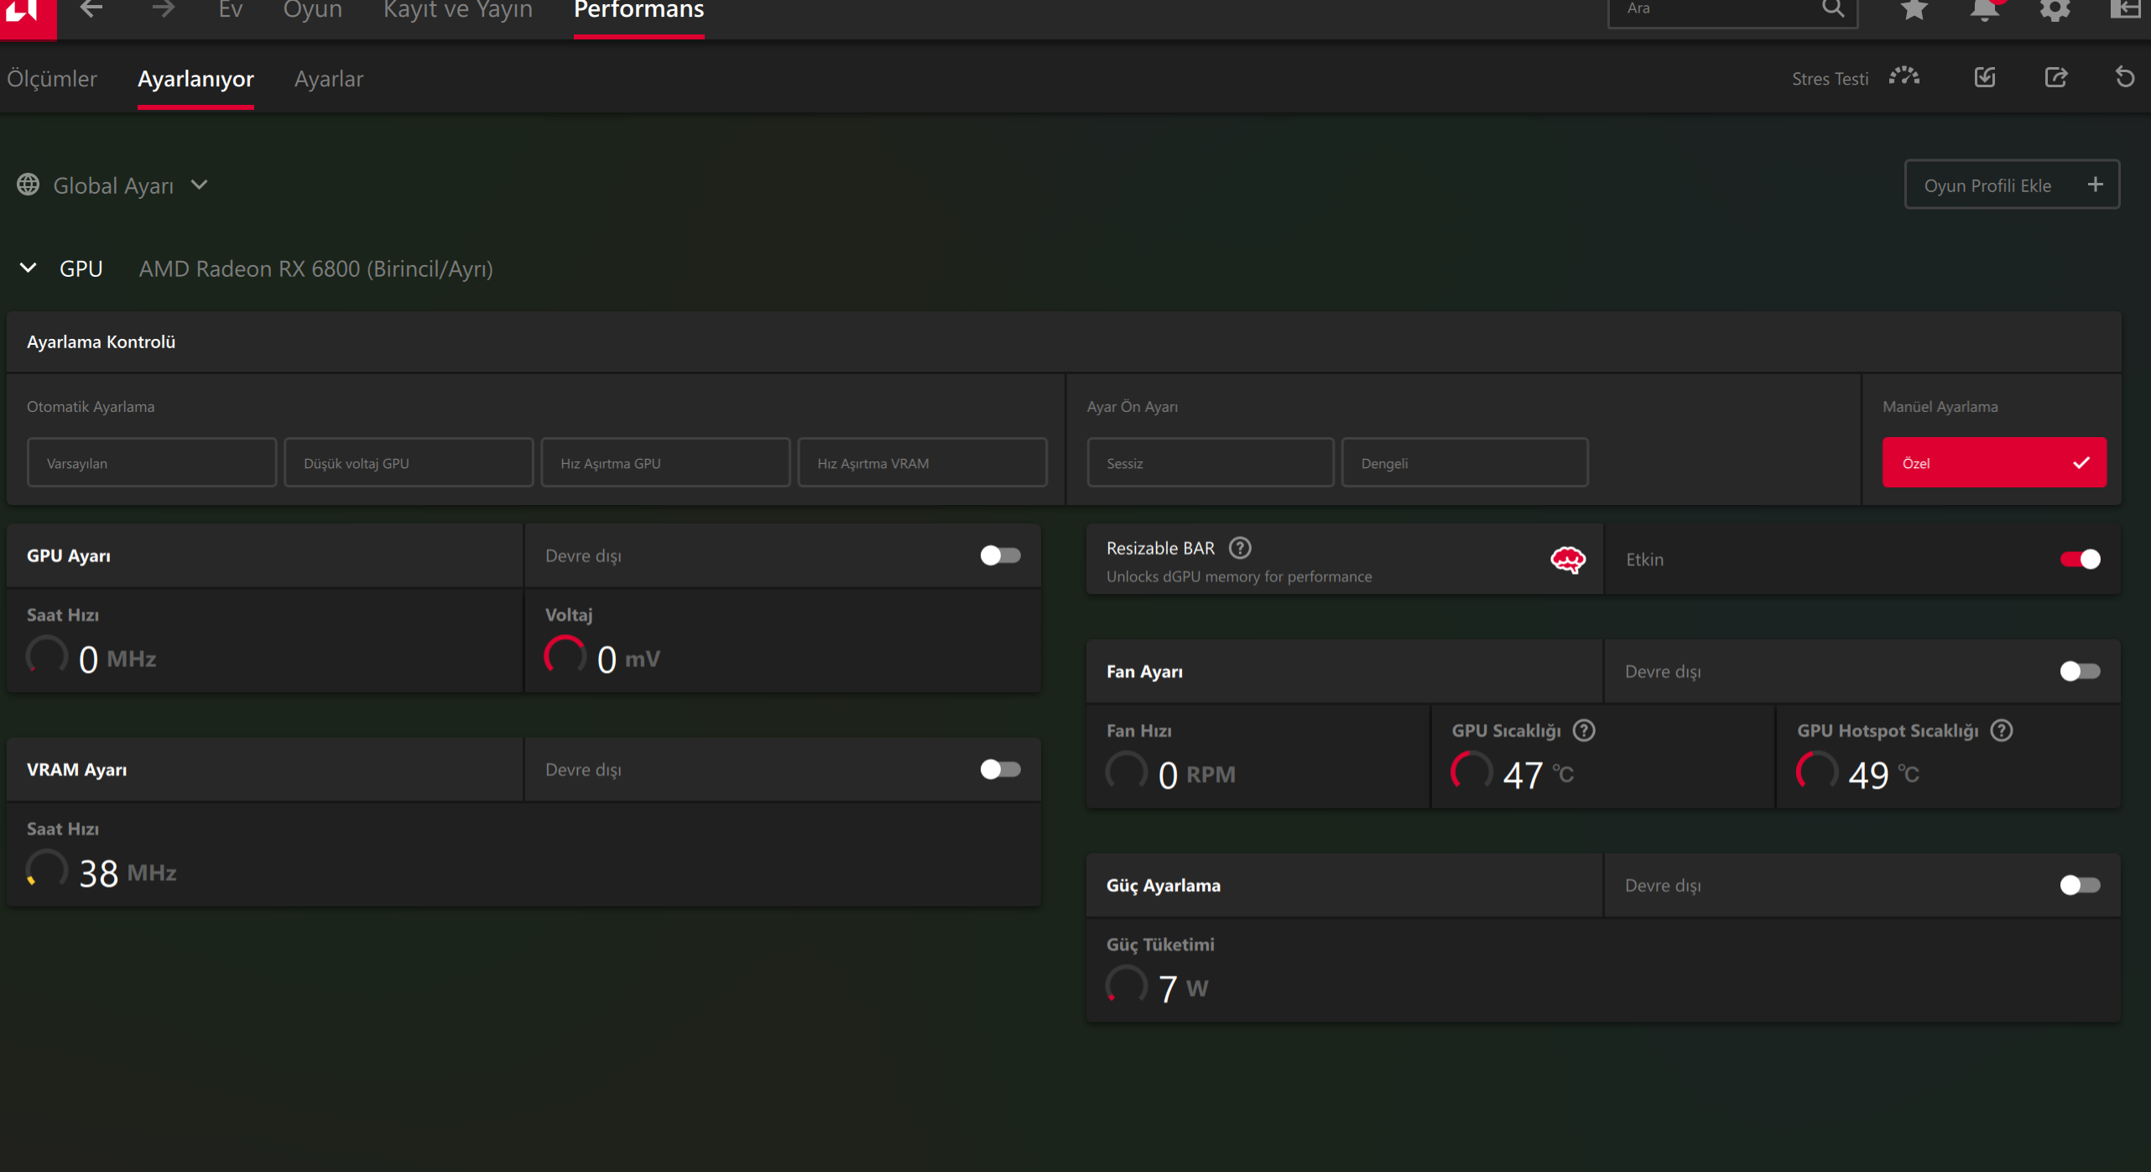Click the reset tuning icon

[2124, 77]
